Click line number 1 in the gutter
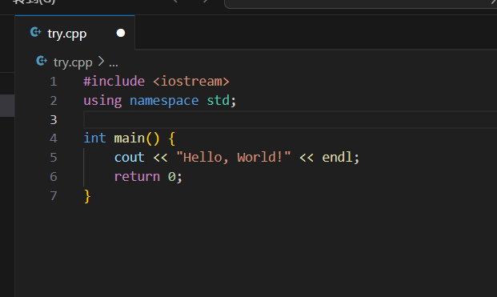 click(54, 82)
